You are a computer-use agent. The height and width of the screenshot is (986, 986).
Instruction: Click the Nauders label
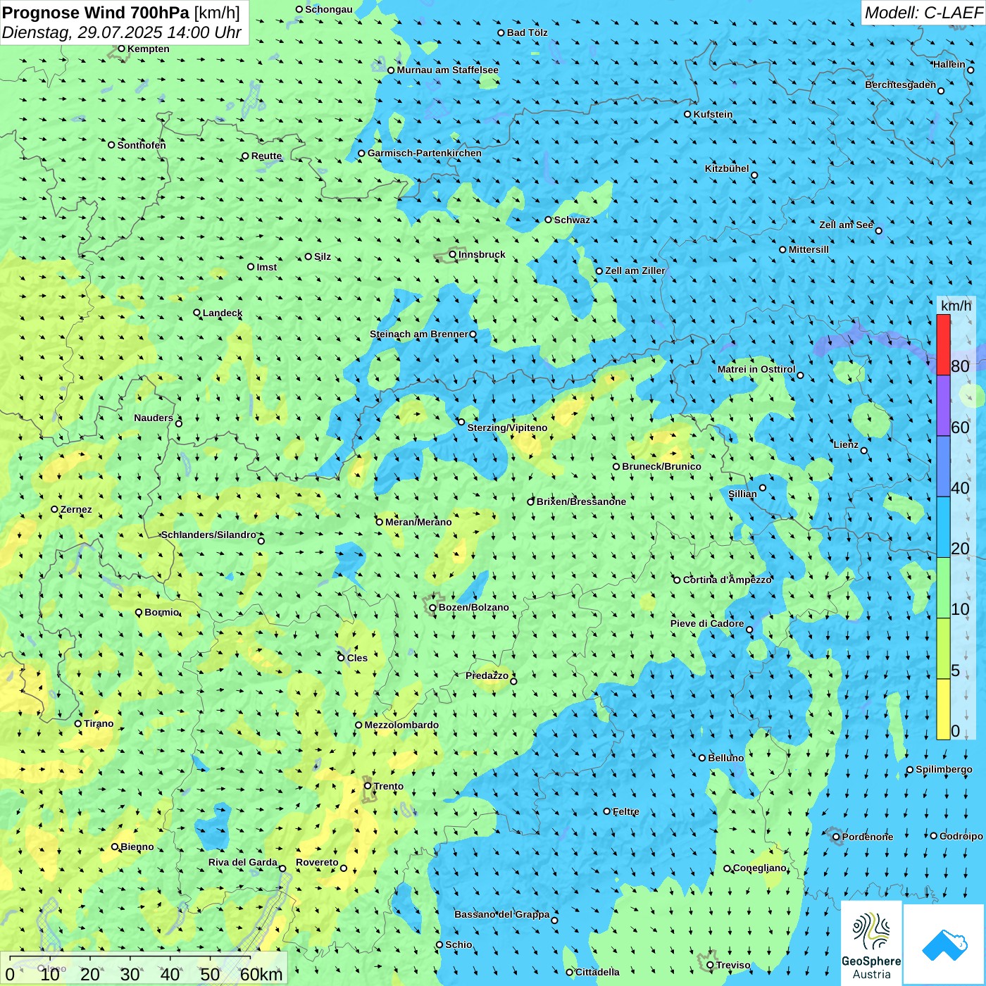[x=154, y=418]
